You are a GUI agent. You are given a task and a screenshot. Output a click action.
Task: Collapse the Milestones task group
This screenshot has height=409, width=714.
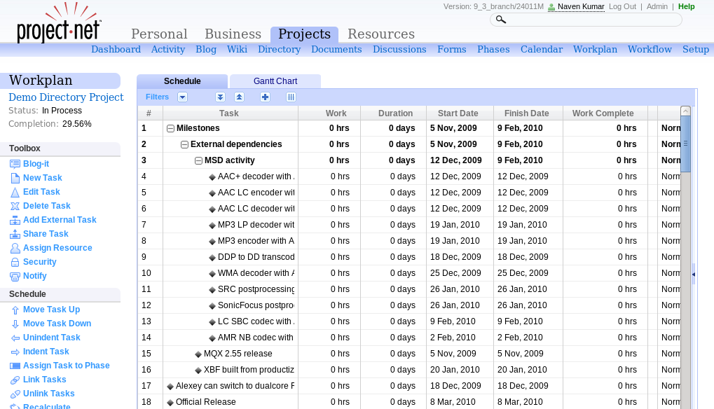(170, 128)
